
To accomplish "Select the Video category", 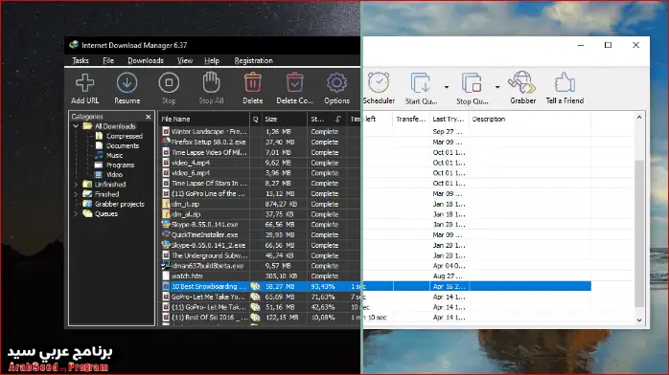I will coord(108,174).
